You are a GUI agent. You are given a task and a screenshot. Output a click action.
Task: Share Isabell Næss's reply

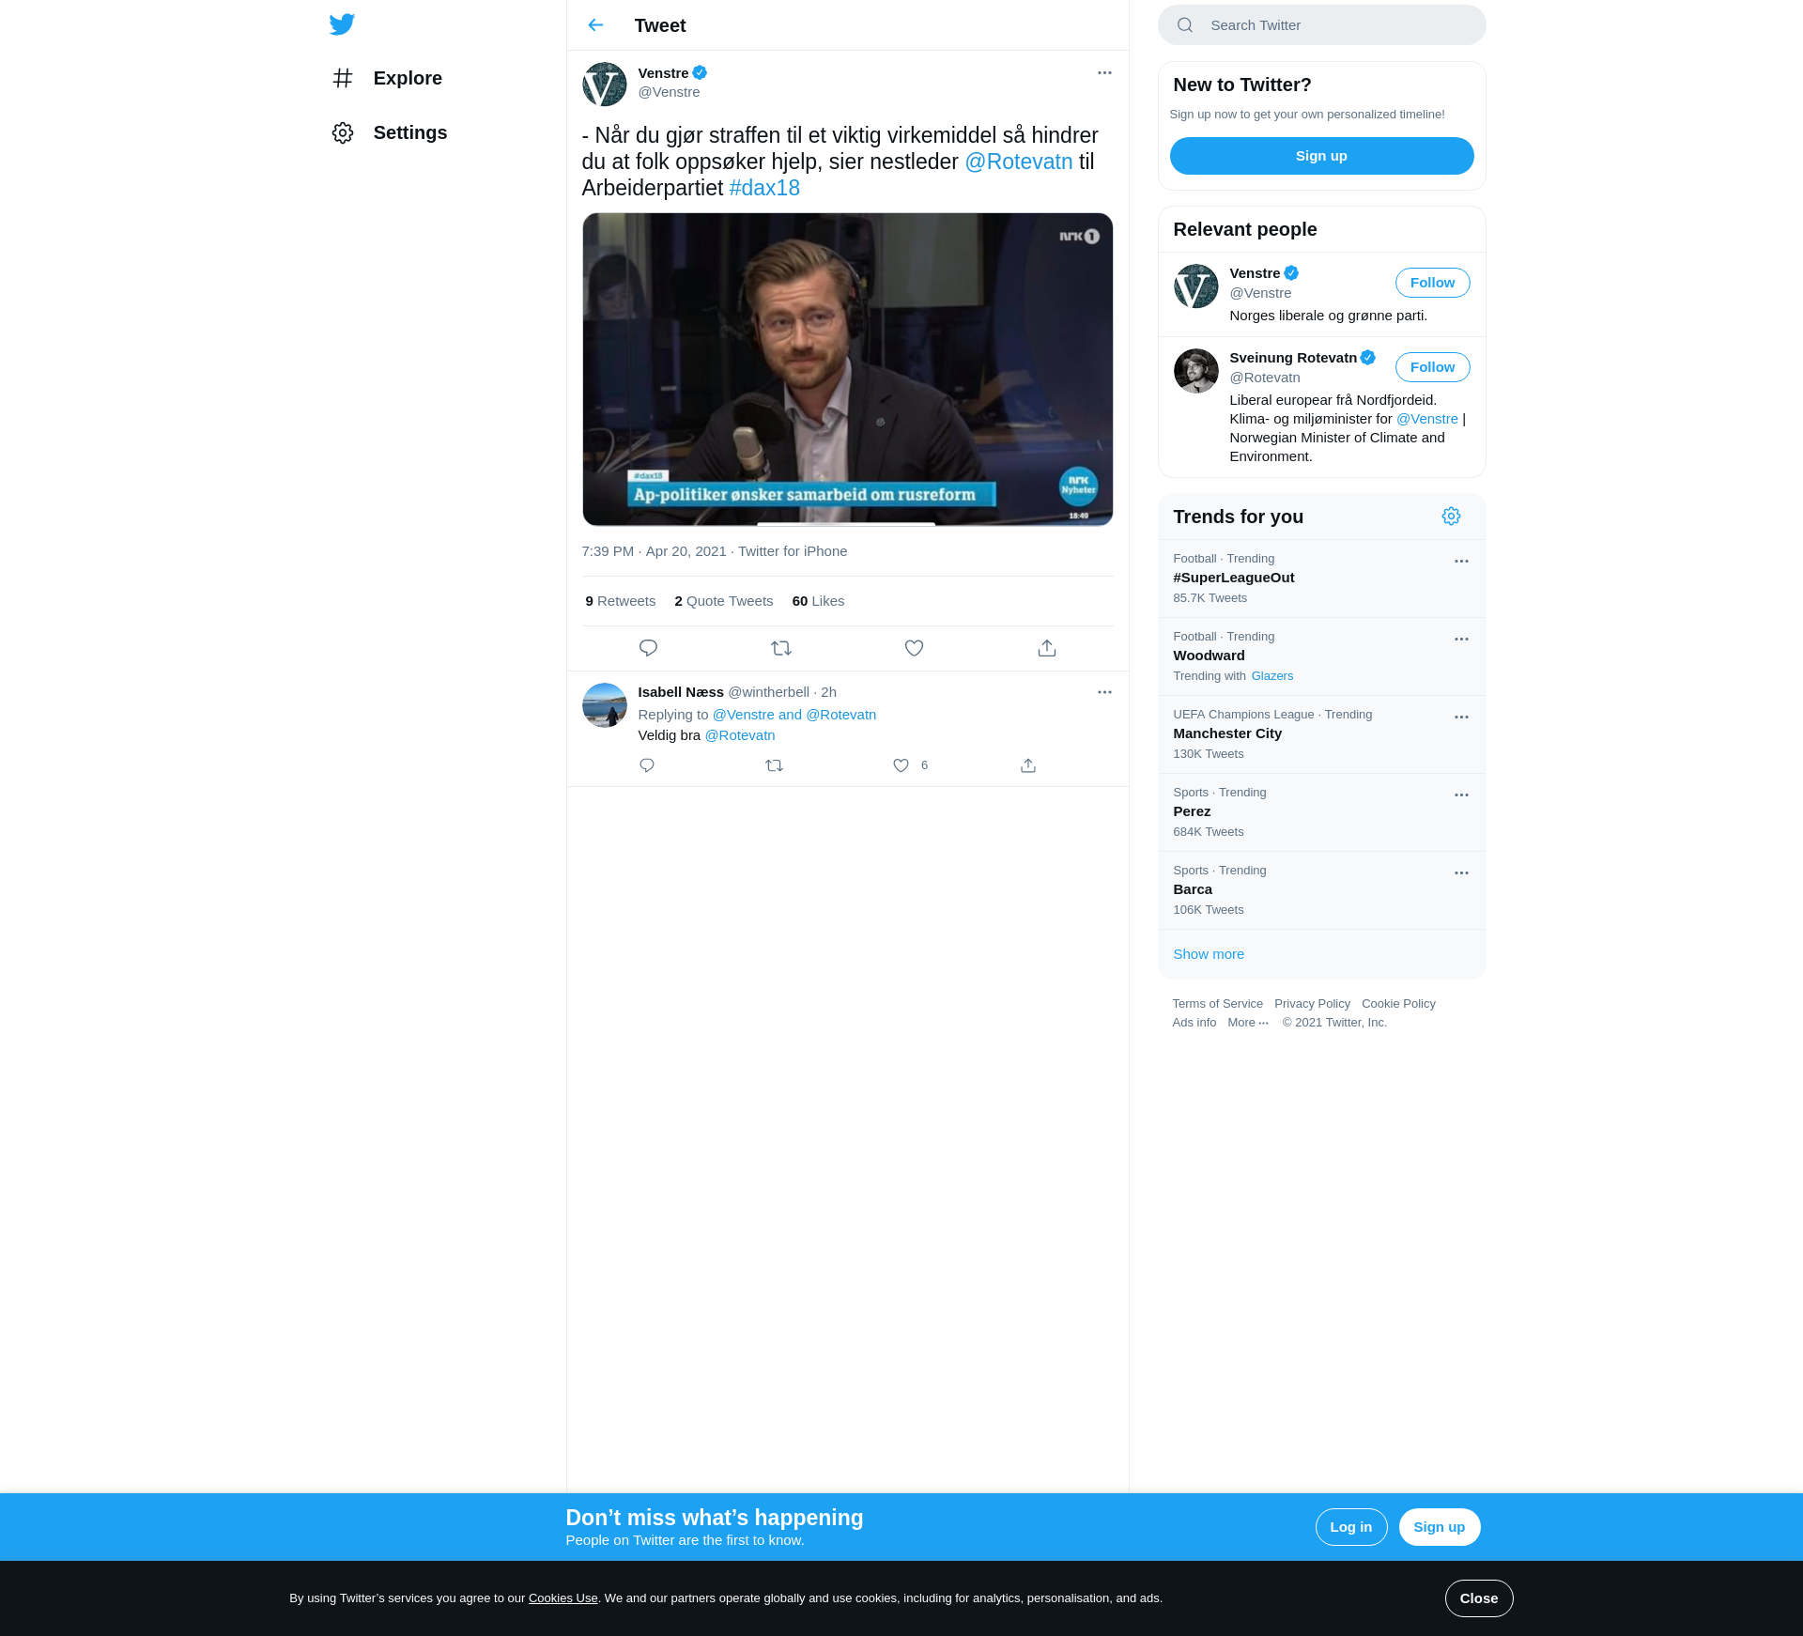(x=1028, y=765)
